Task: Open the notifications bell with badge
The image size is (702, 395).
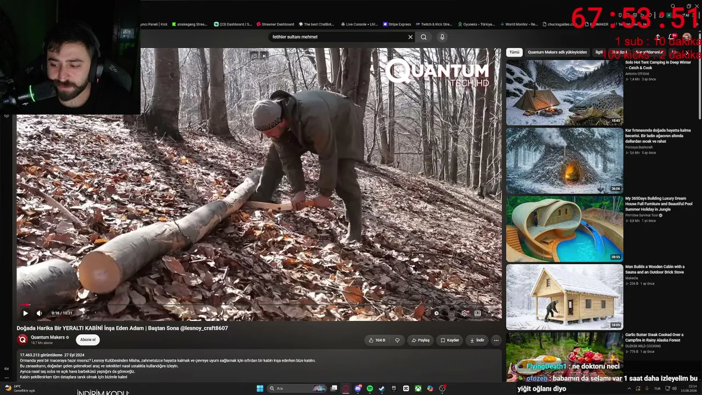Action: (671, 37)
